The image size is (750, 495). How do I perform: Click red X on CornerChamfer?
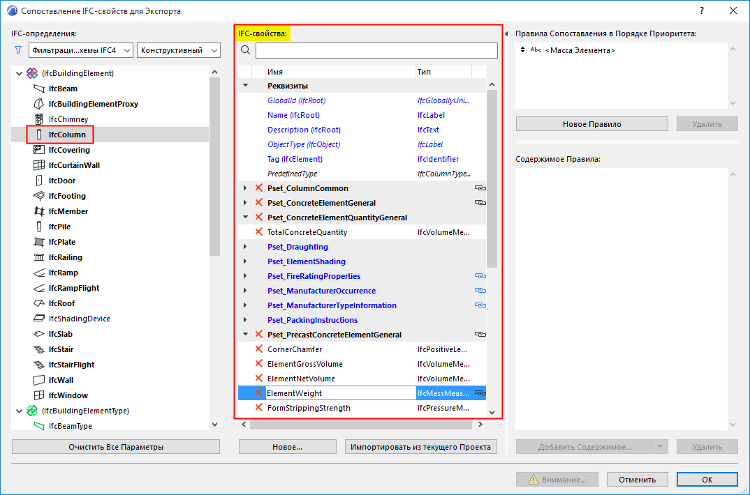coord(259,349)
